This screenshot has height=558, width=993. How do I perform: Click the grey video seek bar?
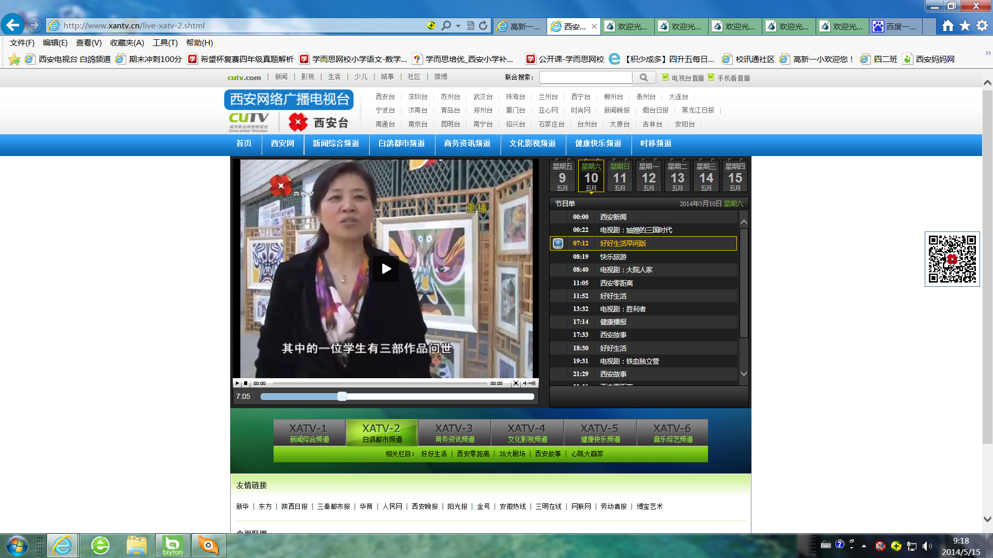click(380, 383)
